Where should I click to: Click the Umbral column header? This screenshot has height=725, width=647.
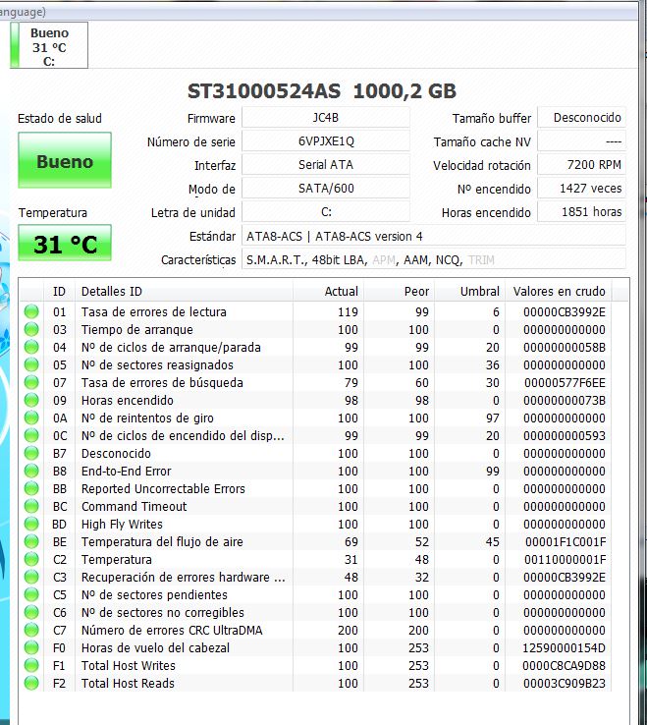point(469,292)
